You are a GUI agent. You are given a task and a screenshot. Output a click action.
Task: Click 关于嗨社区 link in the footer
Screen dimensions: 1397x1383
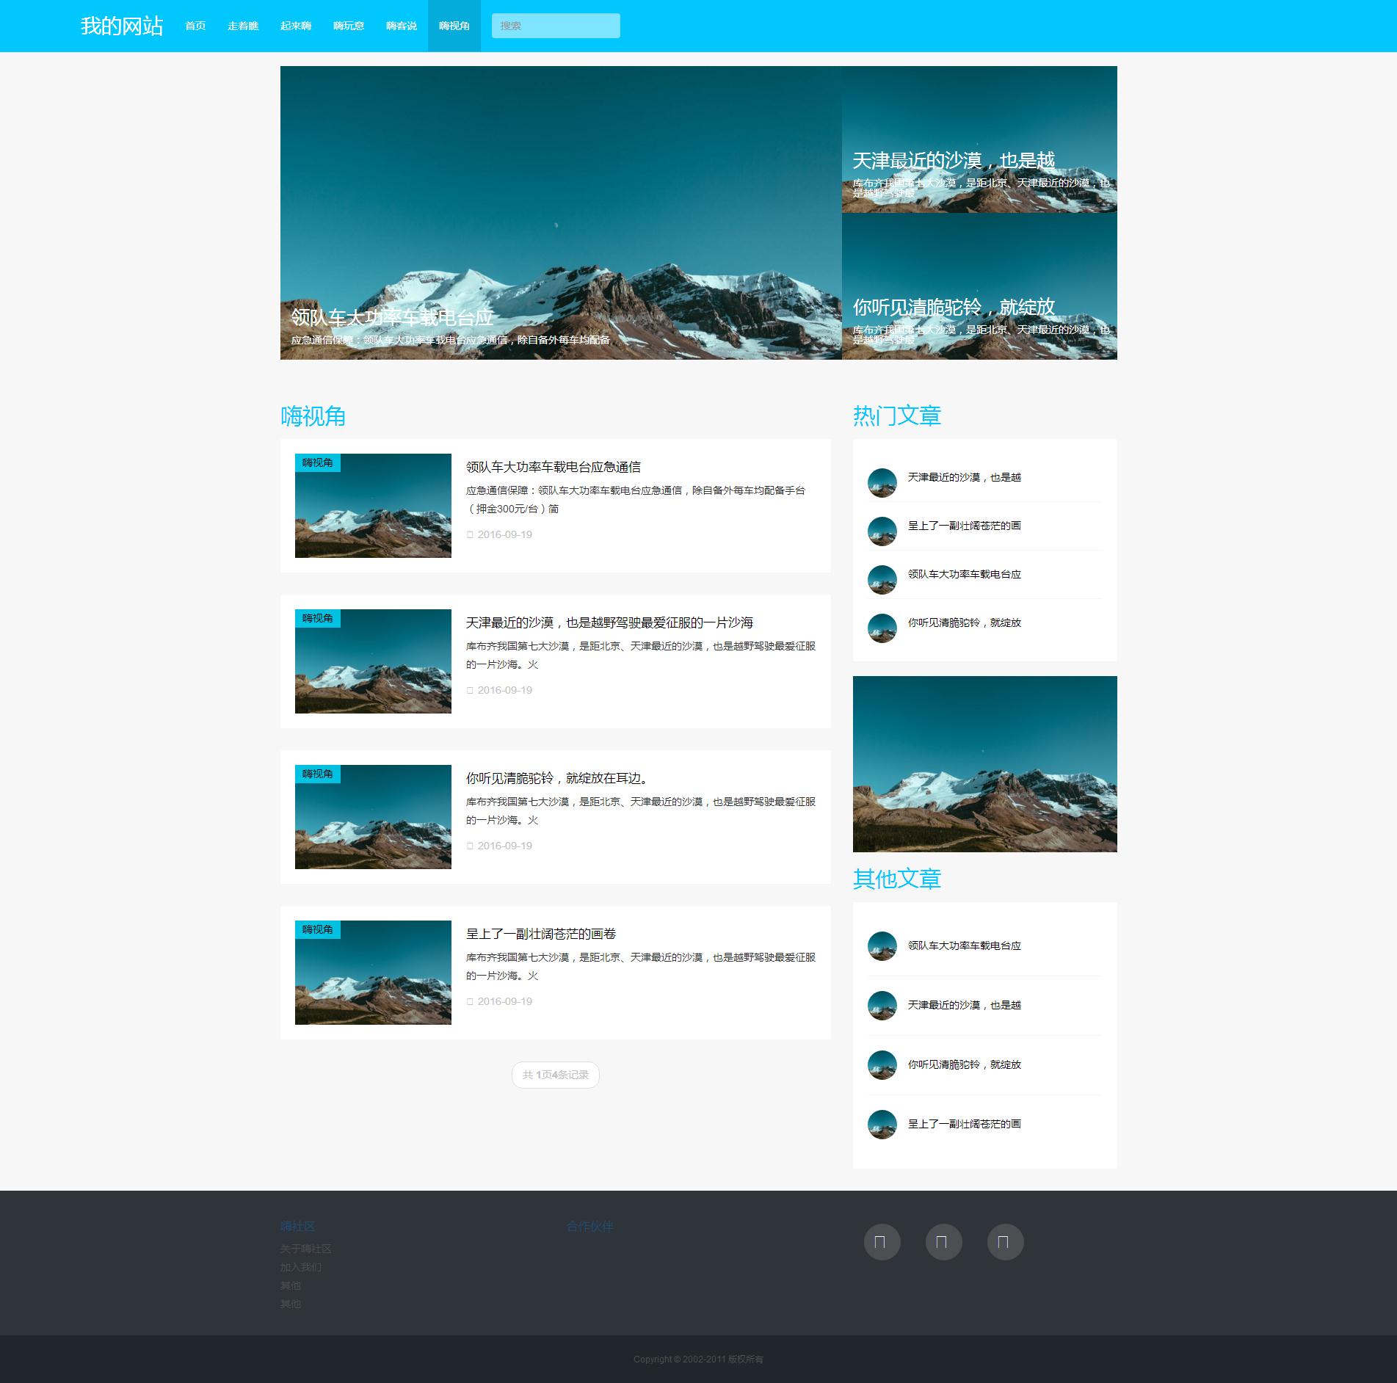pos(305,1249)
